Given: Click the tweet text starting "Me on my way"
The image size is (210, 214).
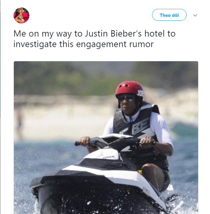Looking at the screenshot, I should point(94,39).
